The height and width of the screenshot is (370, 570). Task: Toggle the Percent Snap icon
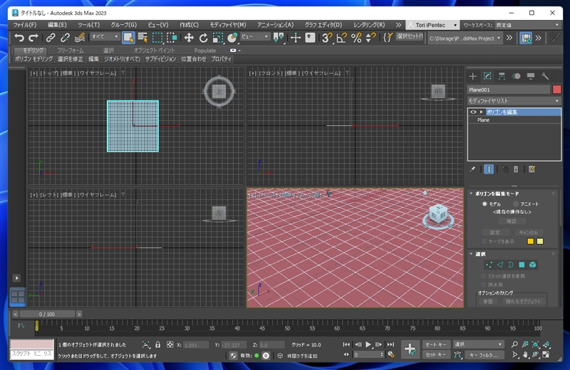(356, 38)
